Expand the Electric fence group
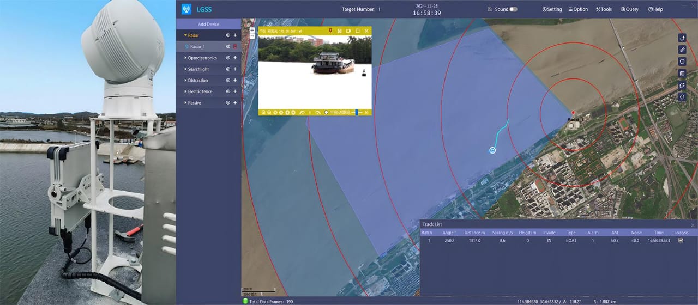 [185, 91]
